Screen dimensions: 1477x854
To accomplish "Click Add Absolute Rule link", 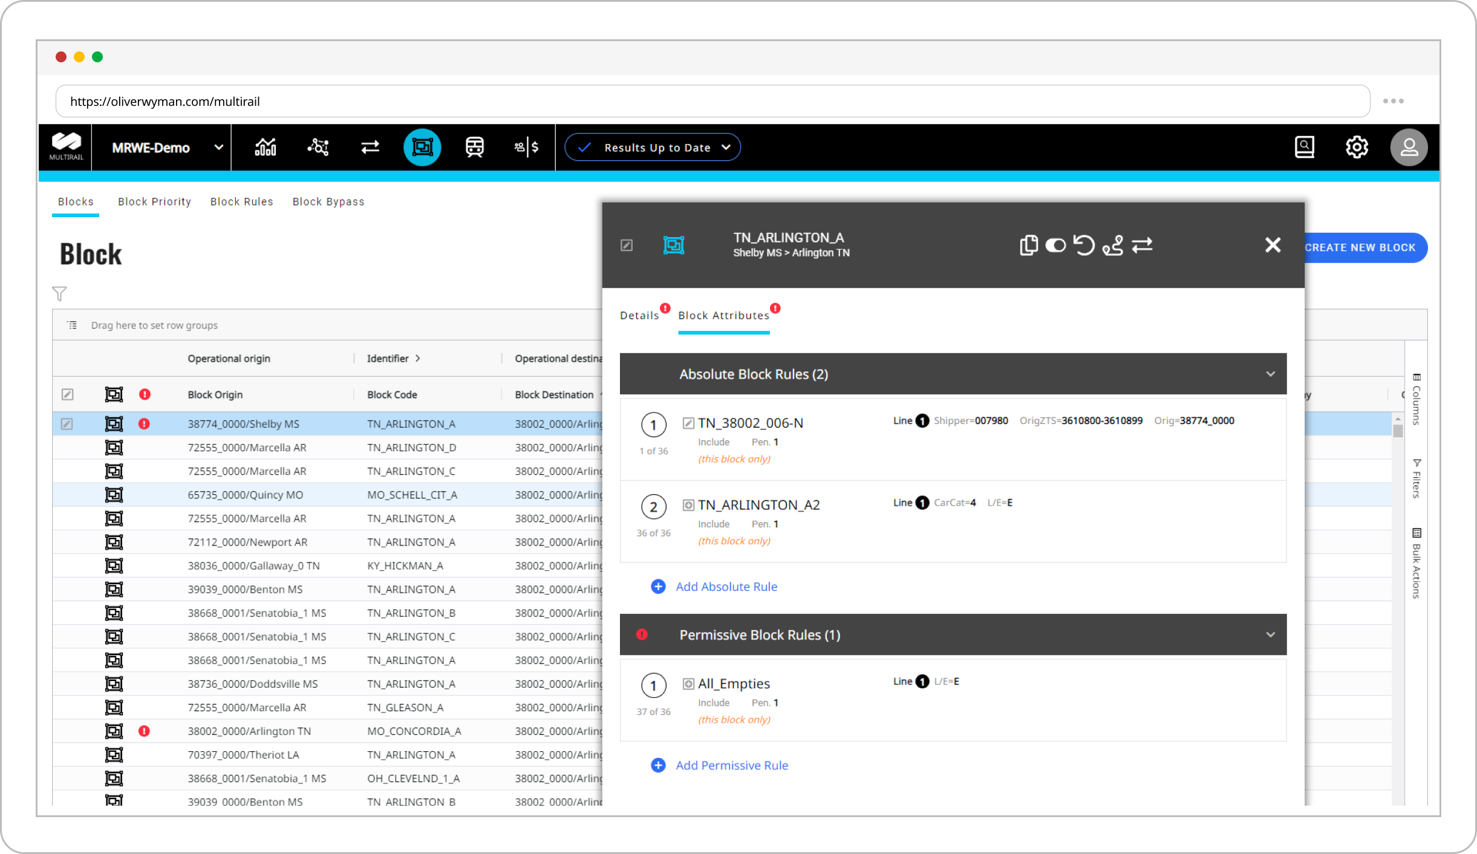I will (x=726, y=587).
